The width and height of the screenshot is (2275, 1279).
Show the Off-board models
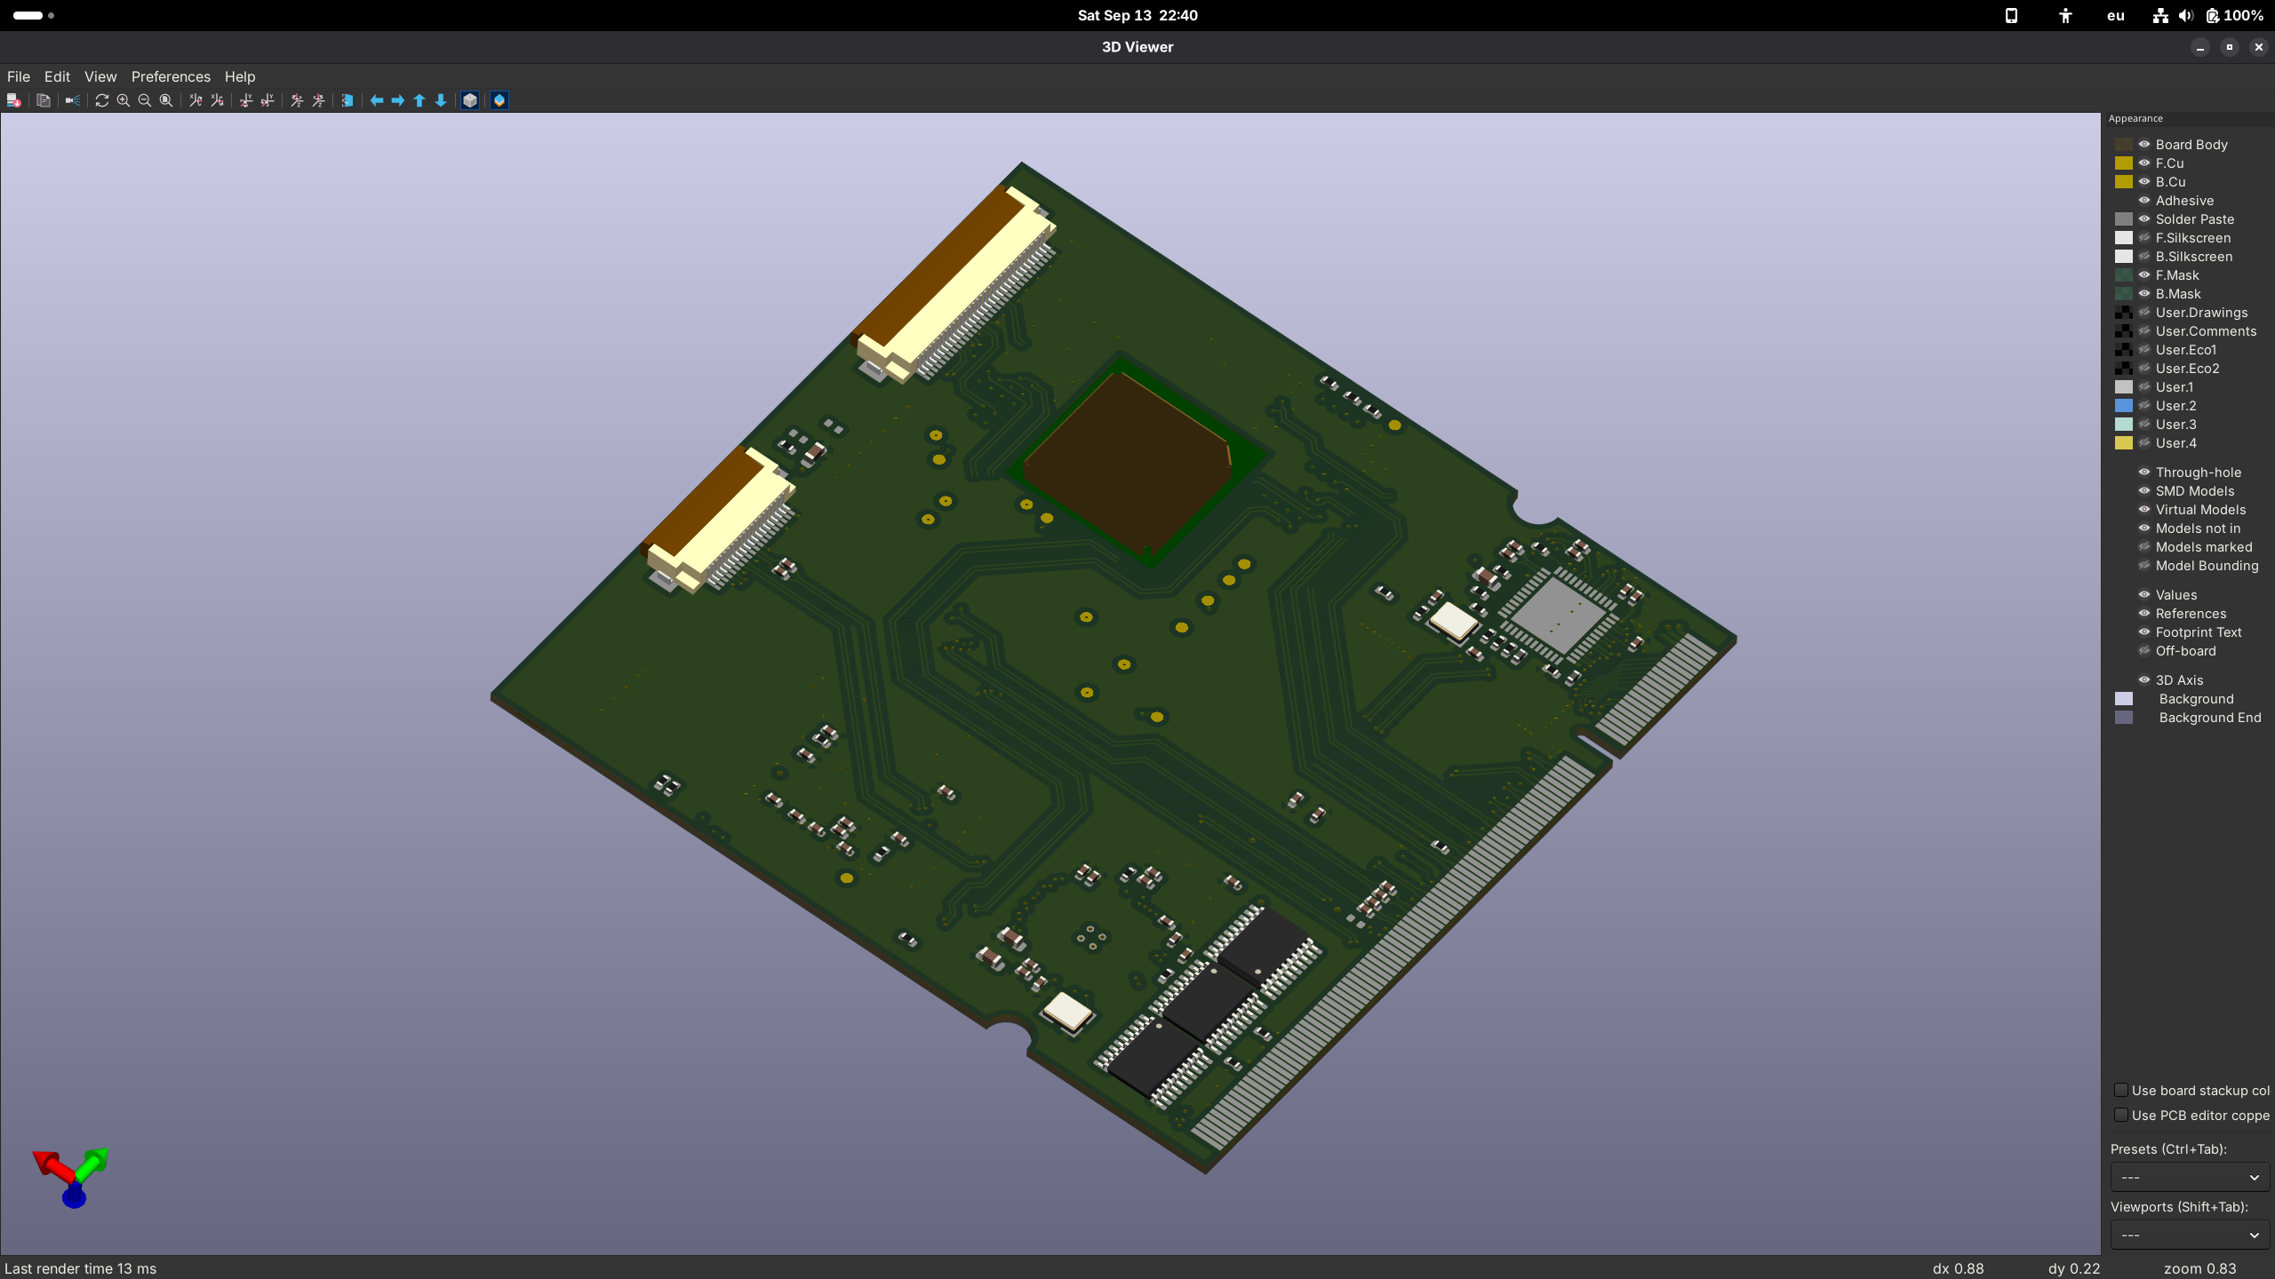coord(2144,650)
